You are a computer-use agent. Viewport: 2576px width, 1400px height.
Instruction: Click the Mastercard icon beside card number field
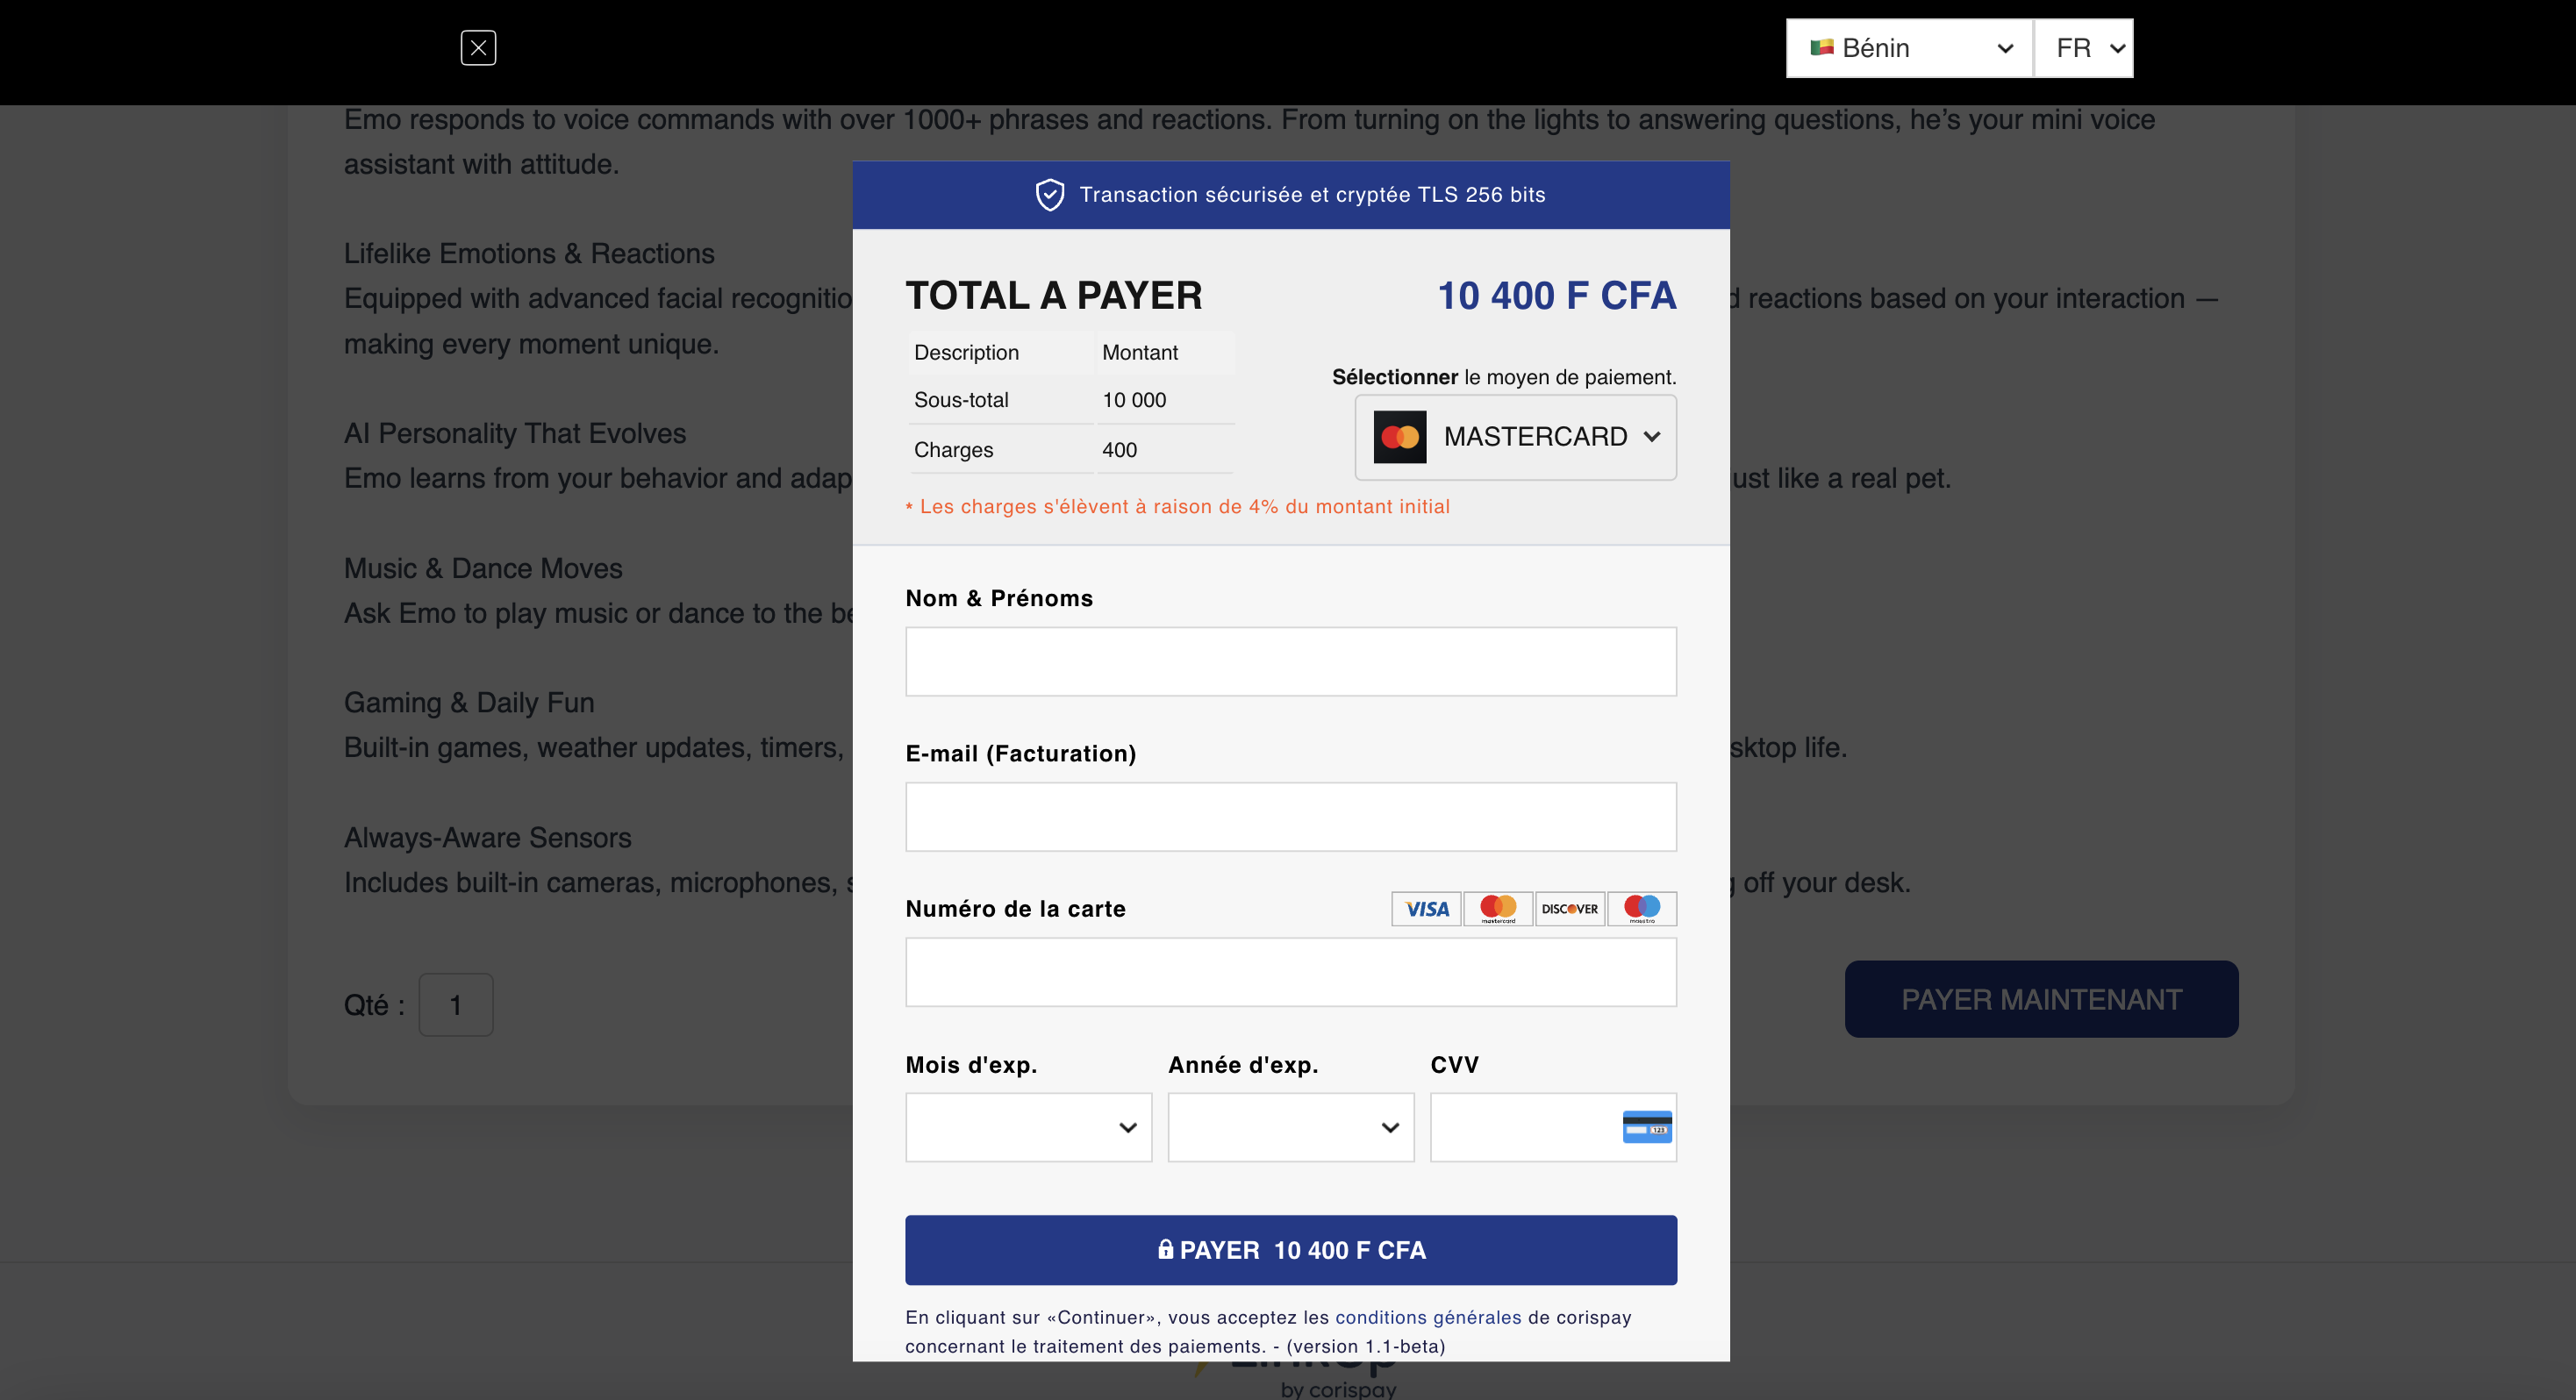pos(1498,909)
